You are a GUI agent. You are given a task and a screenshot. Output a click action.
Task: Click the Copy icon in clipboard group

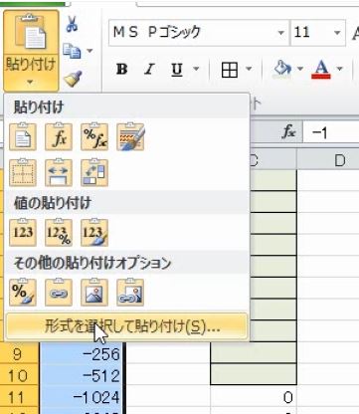(72, 51)
